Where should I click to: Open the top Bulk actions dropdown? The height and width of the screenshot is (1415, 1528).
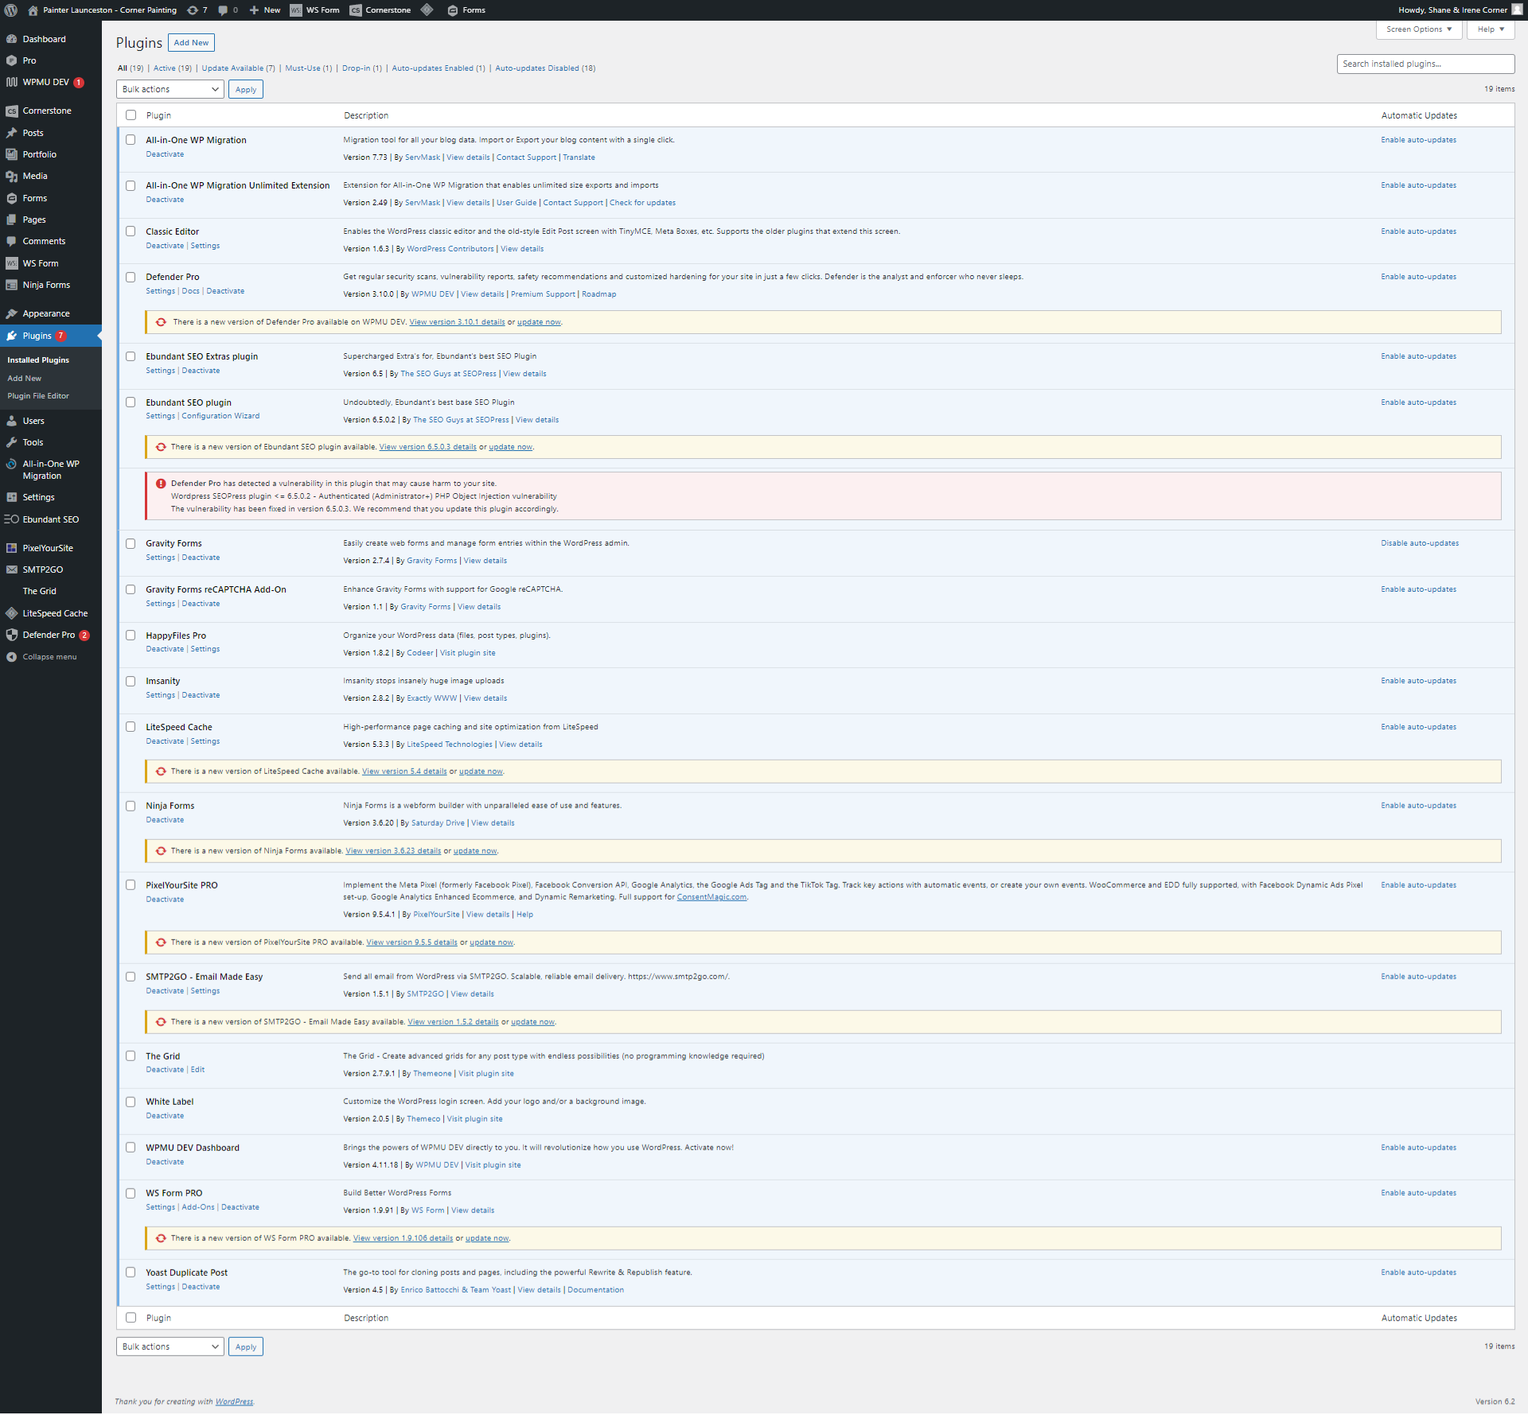click(x=170, y=89)
